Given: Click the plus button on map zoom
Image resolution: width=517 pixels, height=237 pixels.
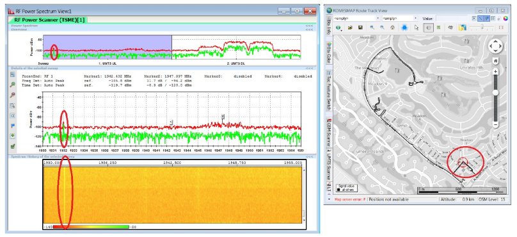Looking at the screenshot, I should tap(495, 72).
